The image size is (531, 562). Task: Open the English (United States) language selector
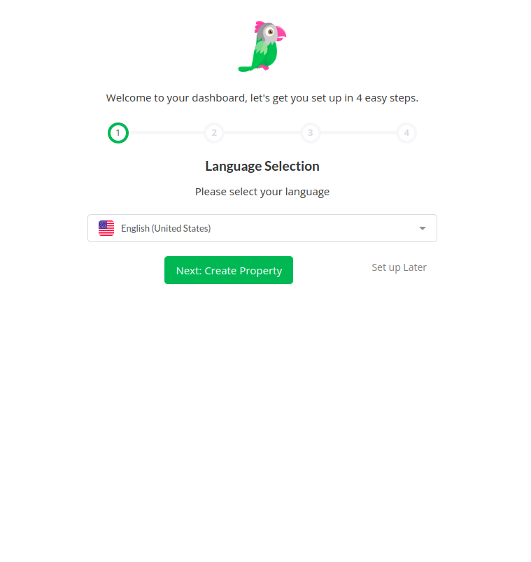tap(262, 228)
